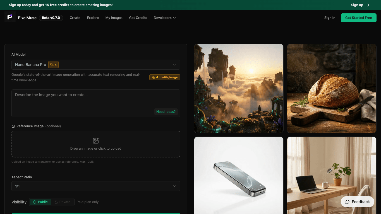This screenshot has width=381, height=214.
Task: Click the Beta v0.7.0 badge
Action: point(51,18)
